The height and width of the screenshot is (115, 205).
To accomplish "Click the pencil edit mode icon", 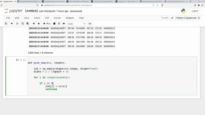I will click(x=172, y=18).
